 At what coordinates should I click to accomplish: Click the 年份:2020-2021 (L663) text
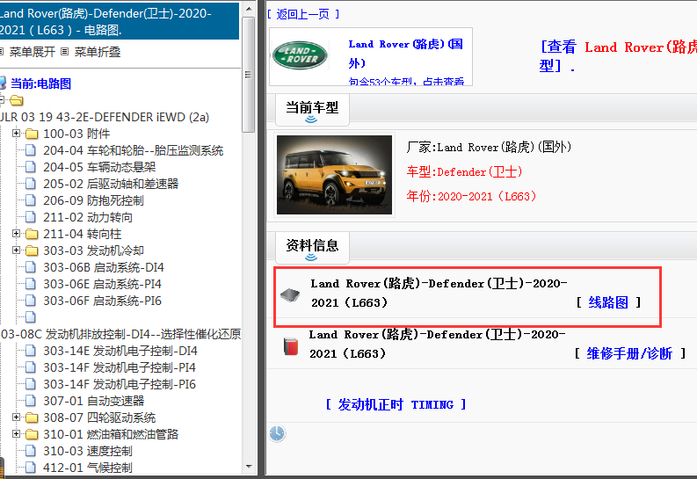471,196
